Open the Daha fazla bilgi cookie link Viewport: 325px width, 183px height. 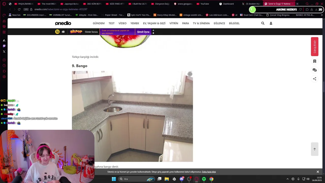coord(209,172)
